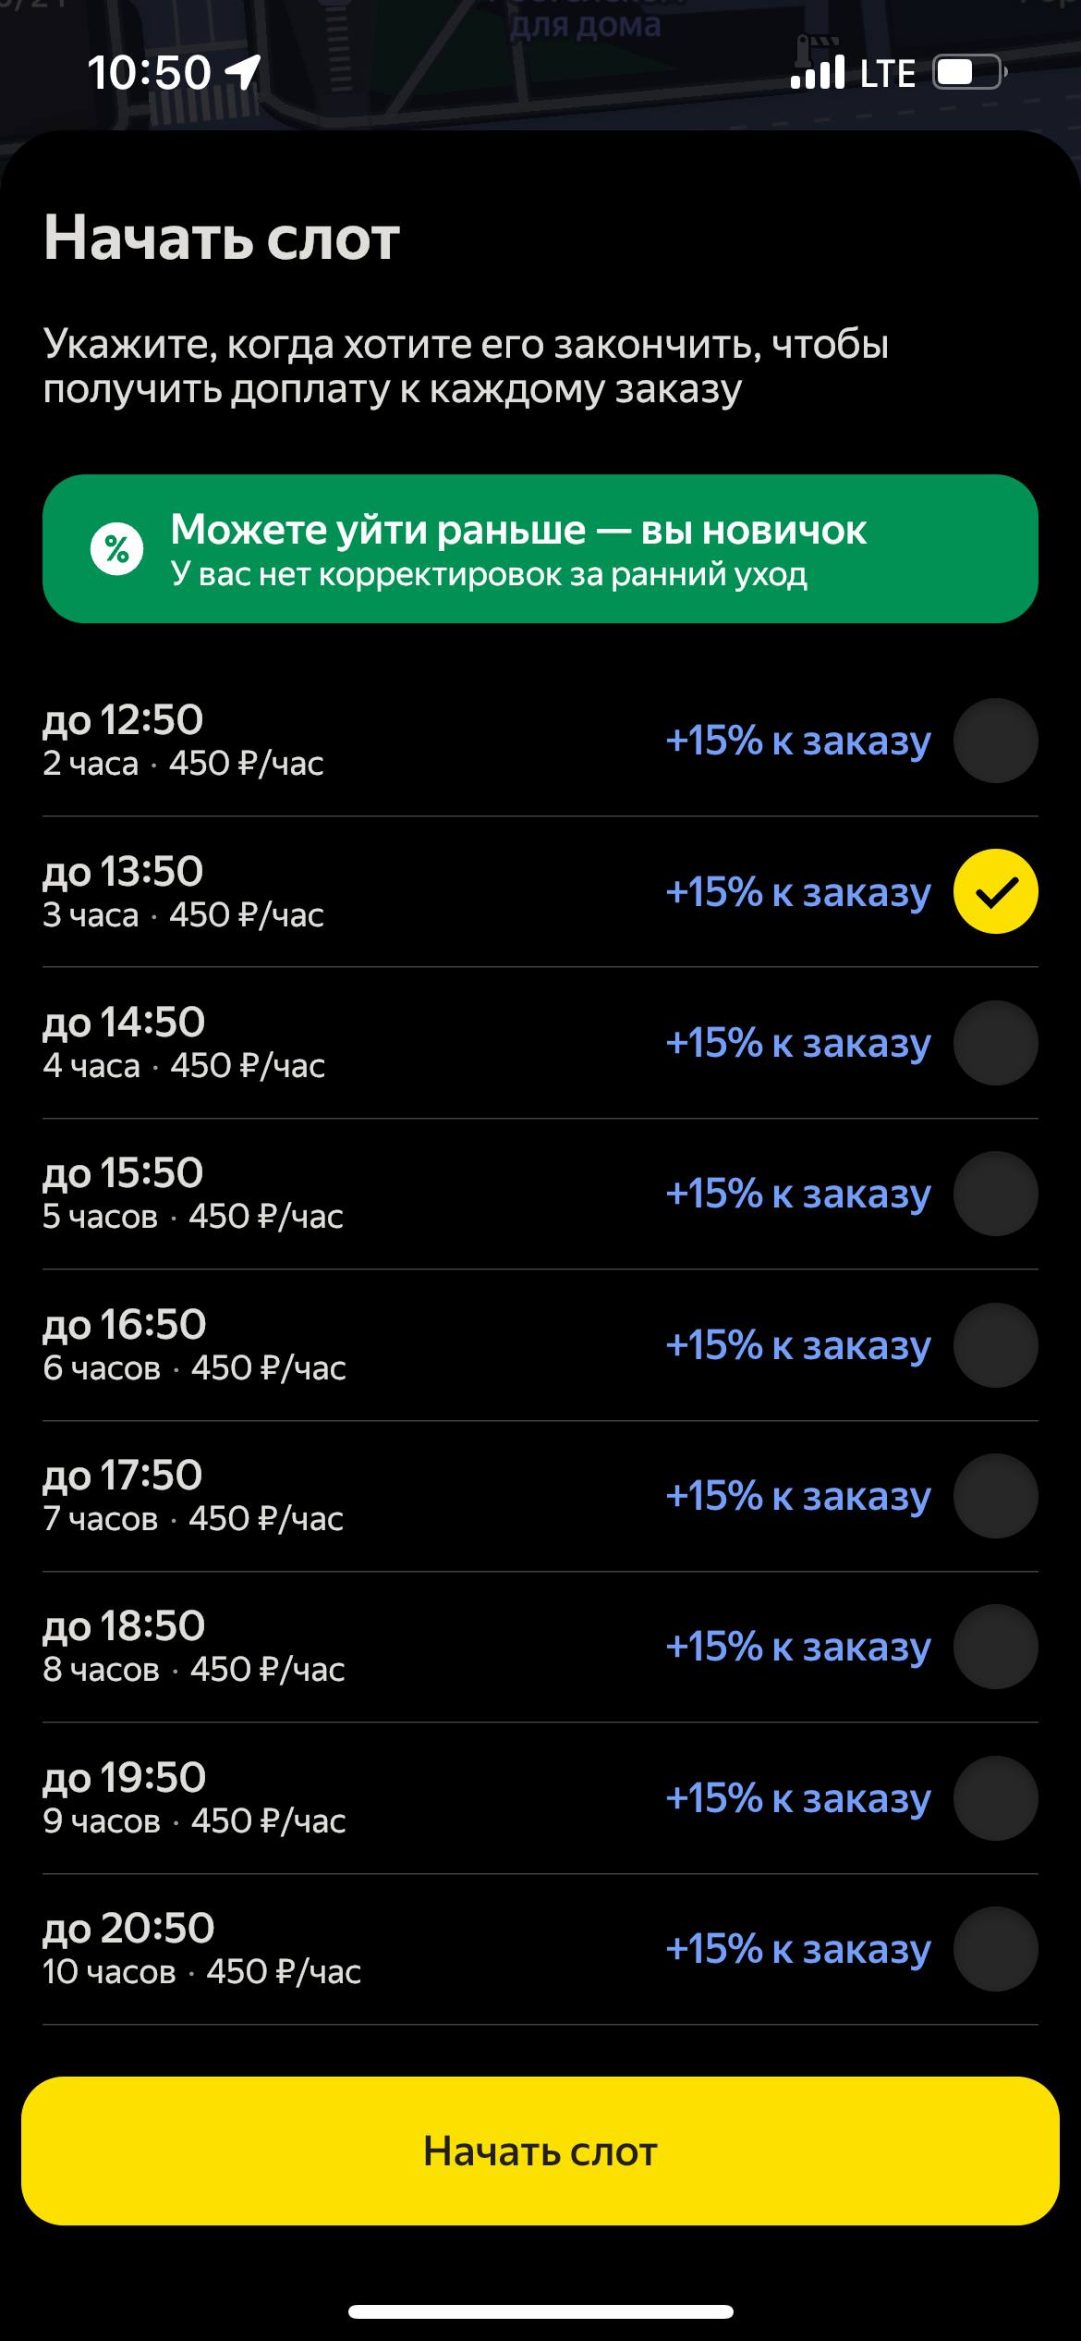
Task: Select the до 19:50 slot radio button
Action: (x=995, y=1798)
